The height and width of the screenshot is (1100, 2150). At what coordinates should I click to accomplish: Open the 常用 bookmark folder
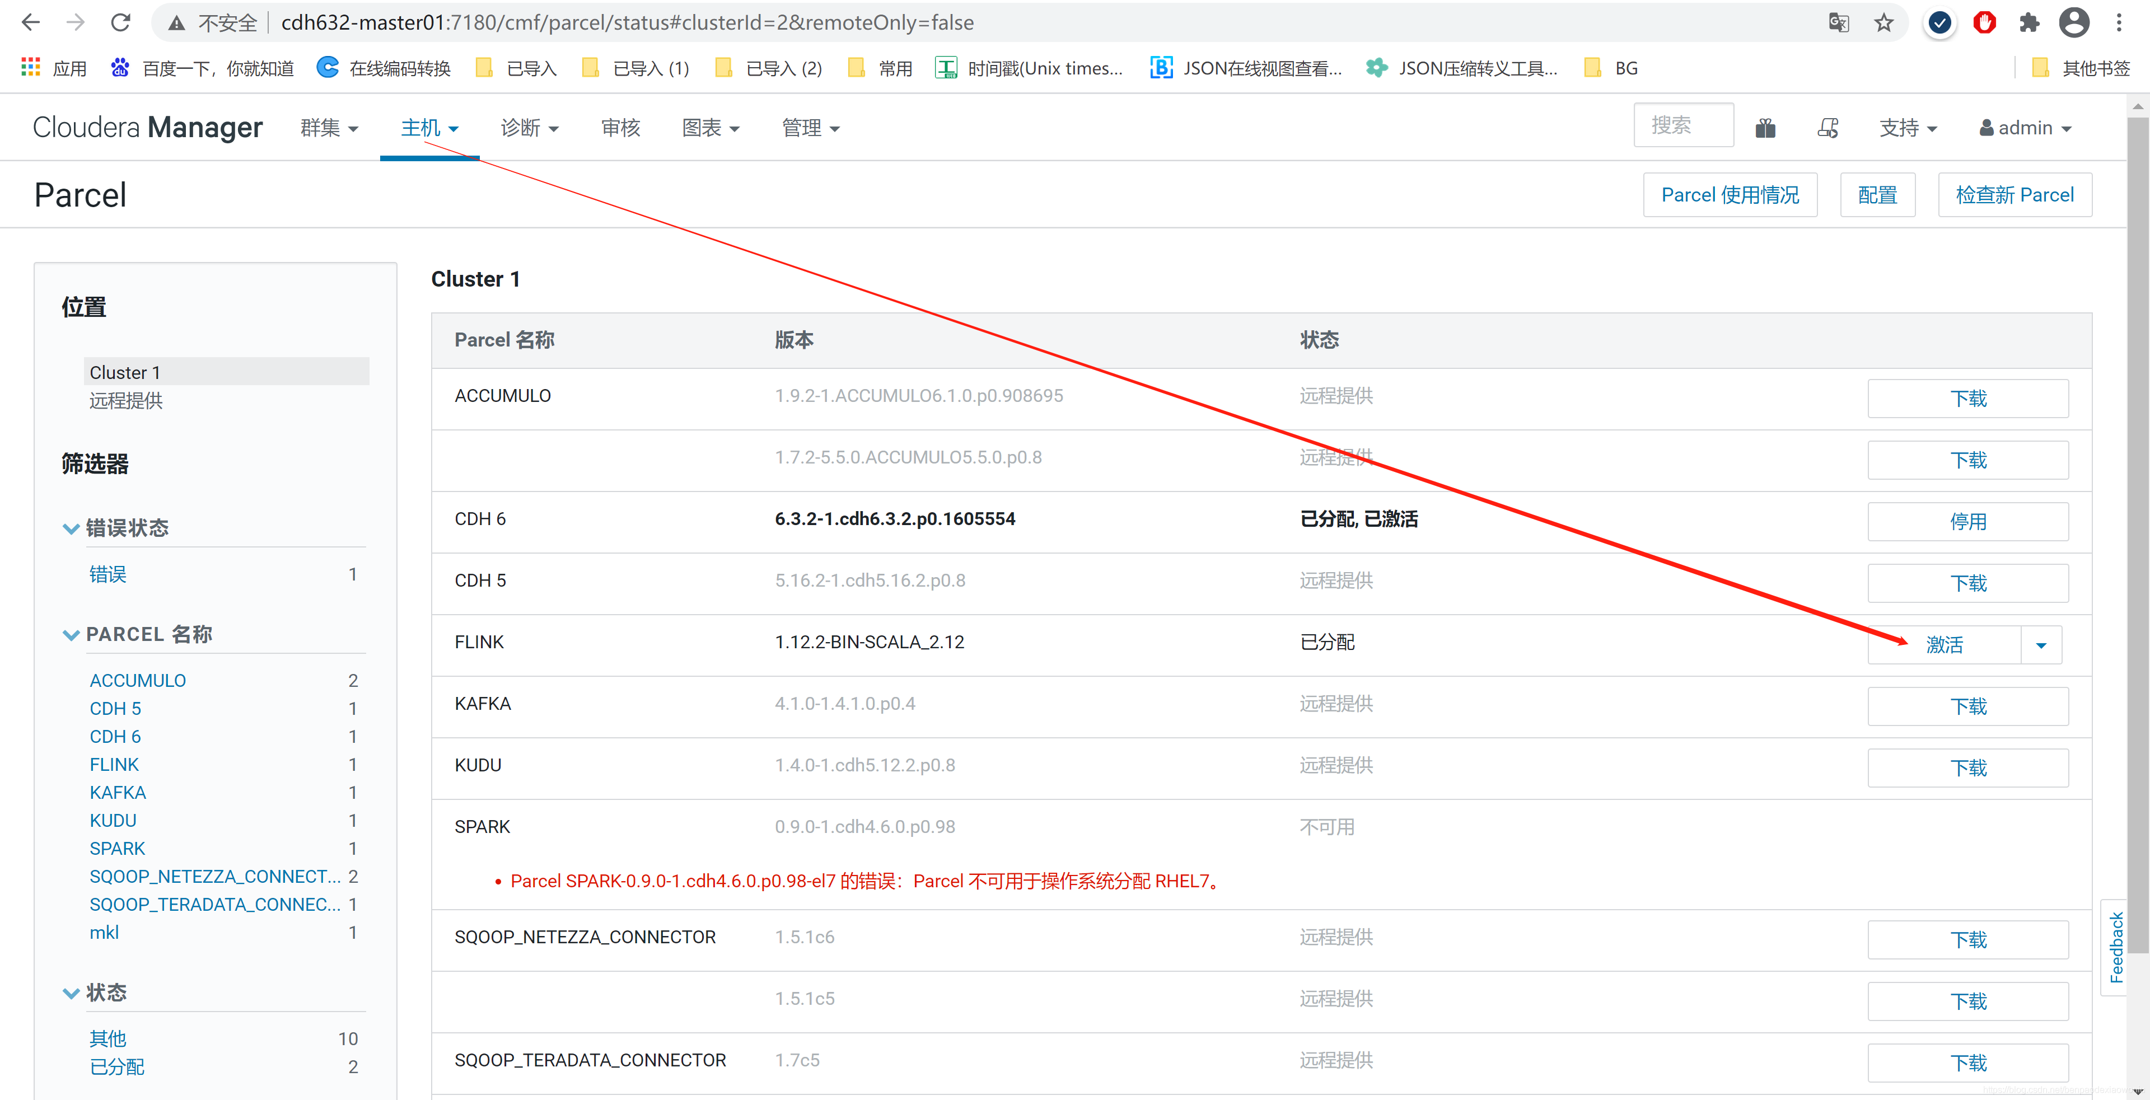[x=880, y=68]
